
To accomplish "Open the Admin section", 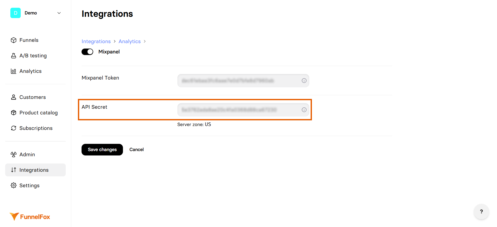I will point(35,154).
